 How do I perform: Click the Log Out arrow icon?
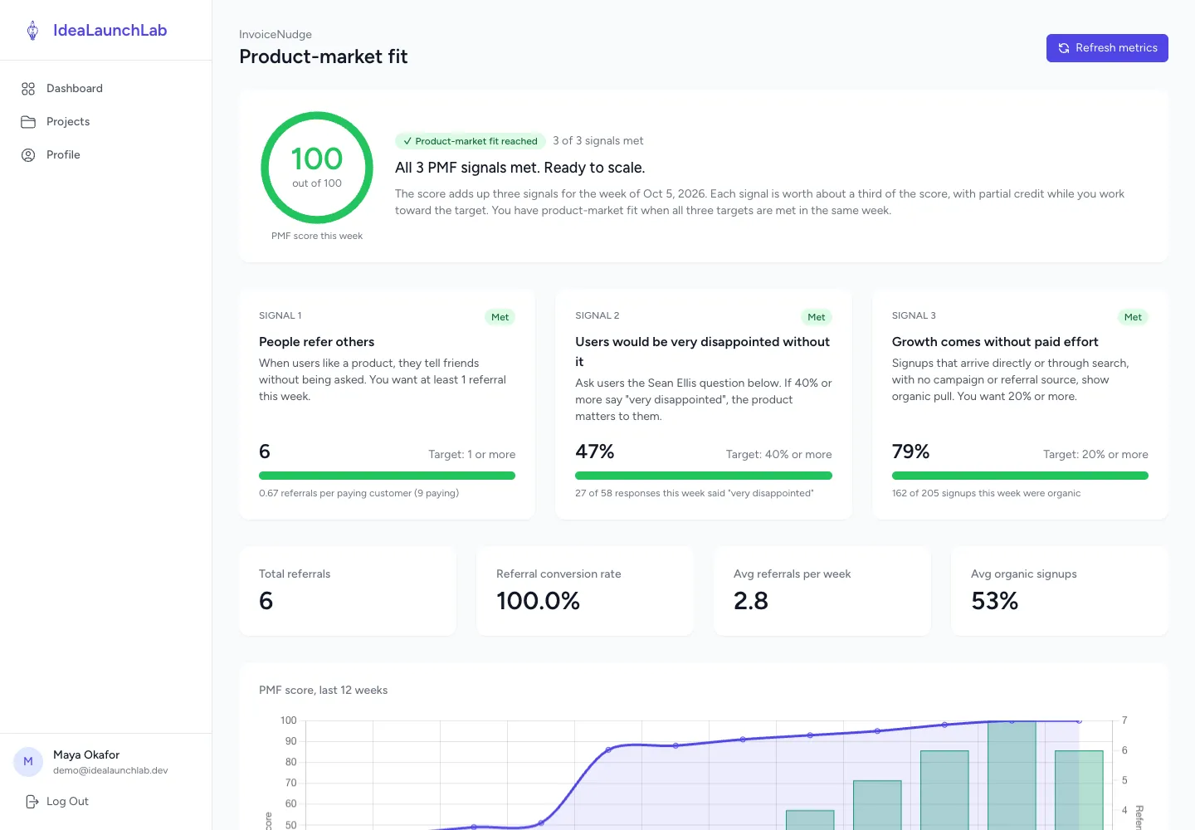[x=32, y=802]
